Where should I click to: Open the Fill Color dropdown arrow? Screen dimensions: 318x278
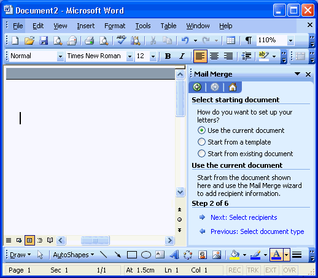(244, 255)
